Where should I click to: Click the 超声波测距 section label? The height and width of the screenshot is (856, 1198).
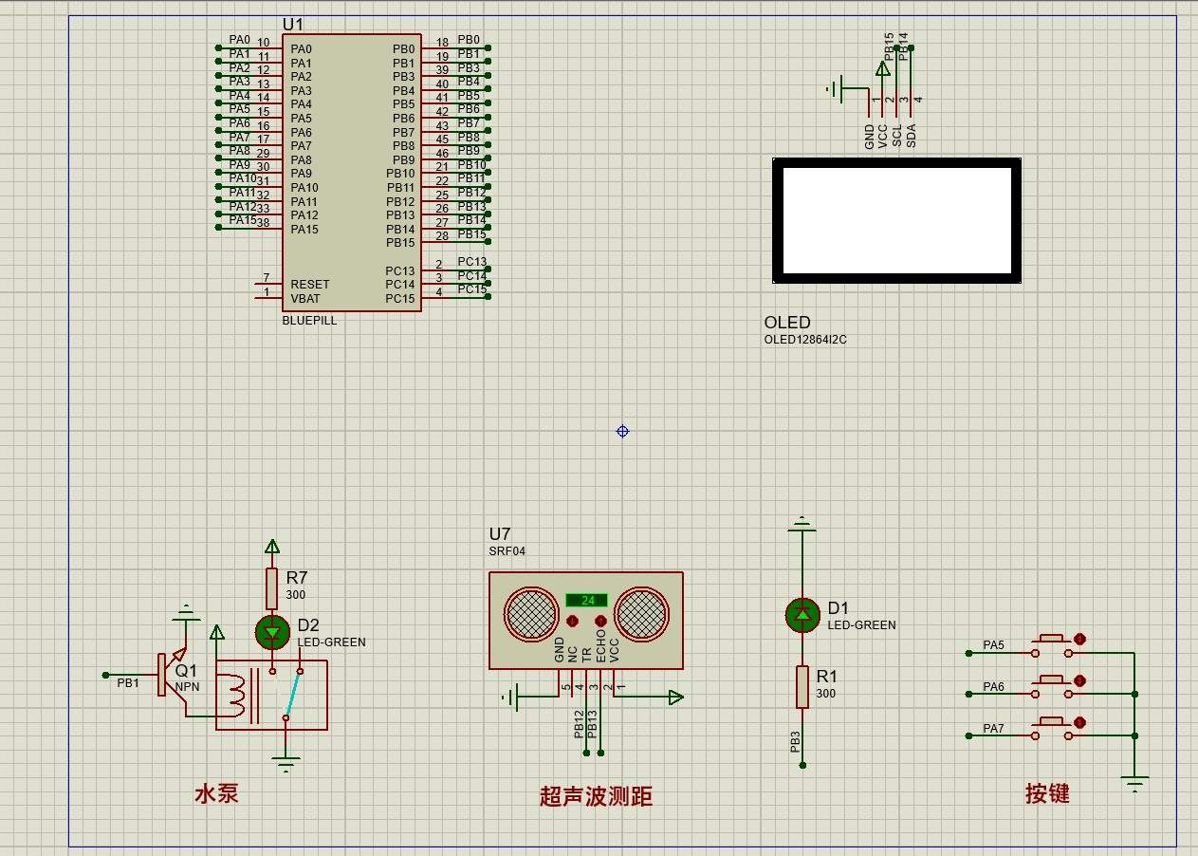click(x=596, y=796)
